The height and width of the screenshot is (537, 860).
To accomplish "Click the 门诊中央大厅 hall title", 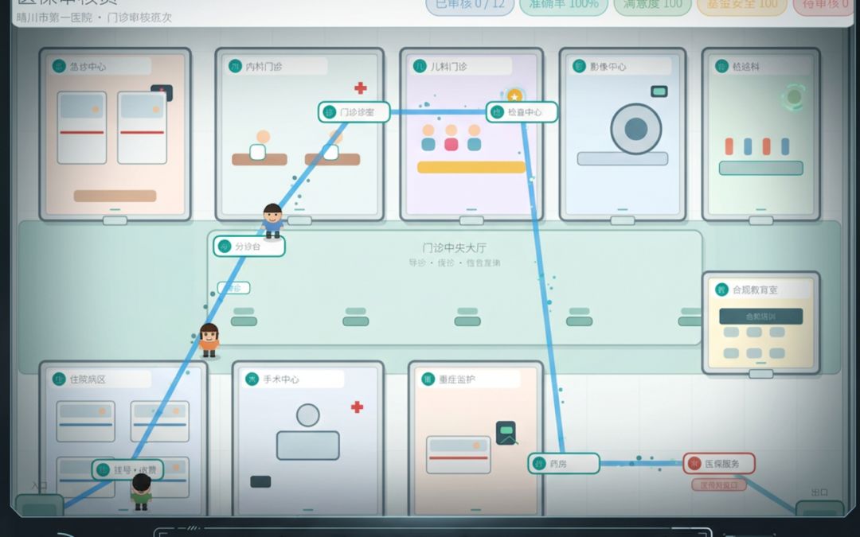I will click(454, 247).
